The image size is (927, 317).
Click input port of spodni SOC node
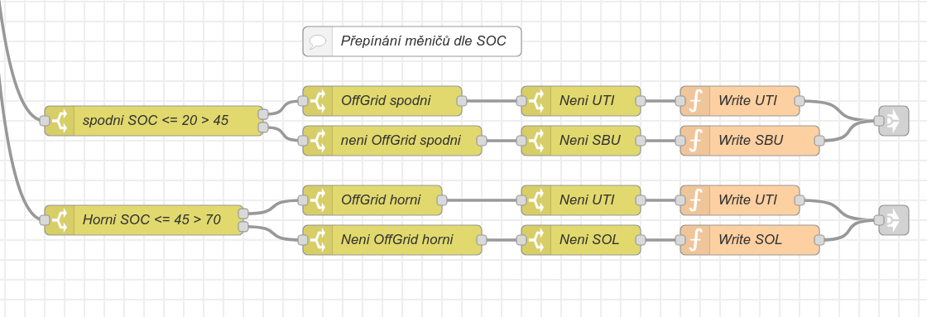pos(45,121)
